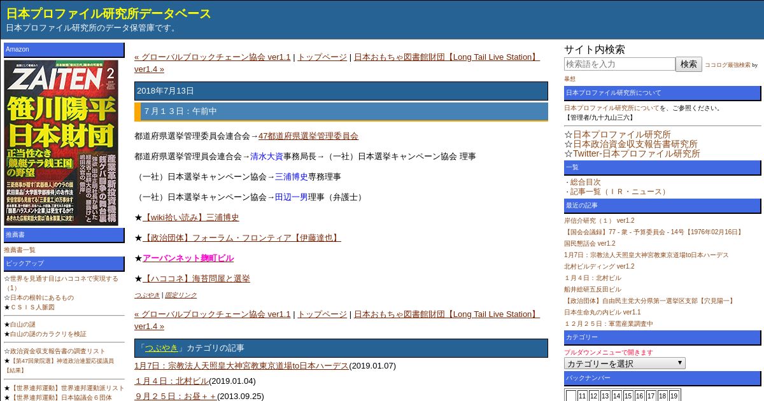Open the 総合目次 link
The image size is (764, 401).
click(585, 182)
